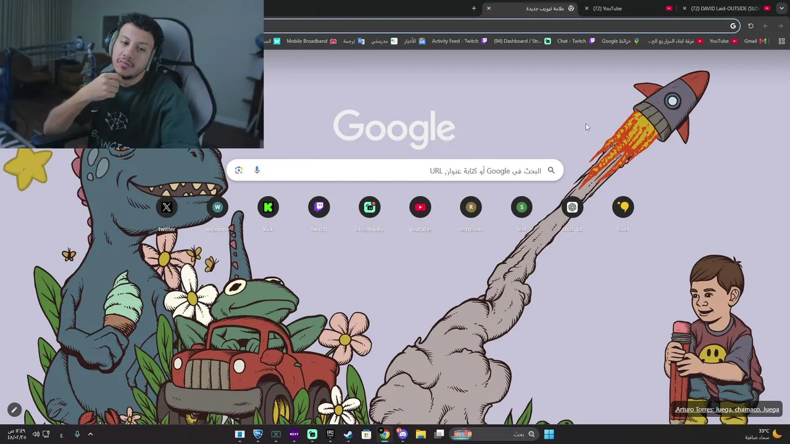
Task: Switch to Chrome on the taskbar
Action: (385, 434)
